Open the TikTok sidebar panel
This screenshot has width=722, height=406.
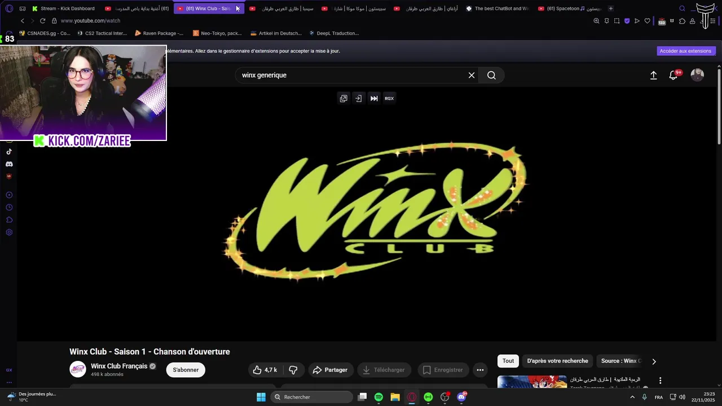coord(9,152)
